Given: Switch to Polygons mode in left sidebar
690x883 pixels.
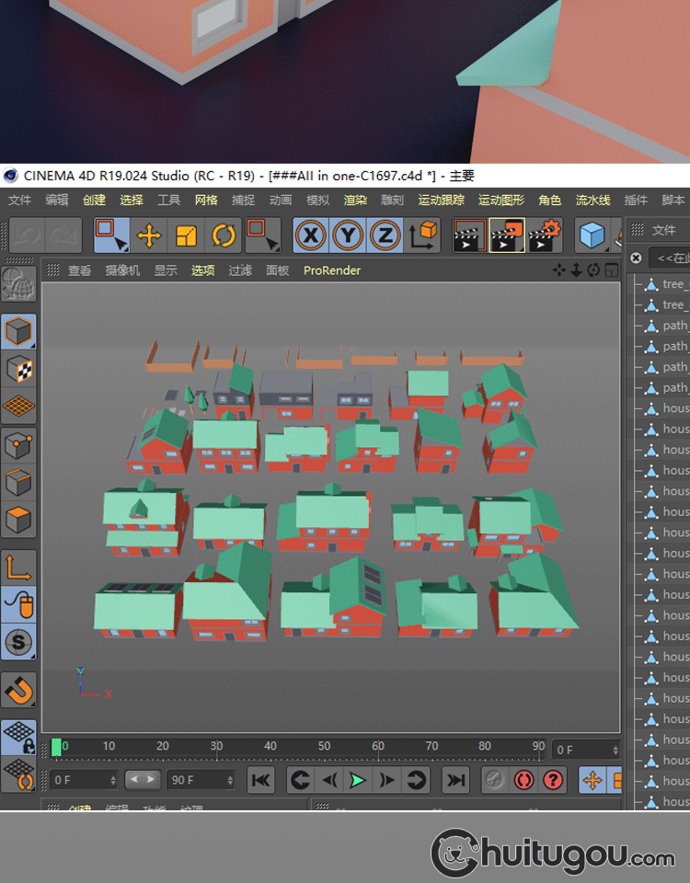Looking at the screenshot, I should tap(19, 522).
